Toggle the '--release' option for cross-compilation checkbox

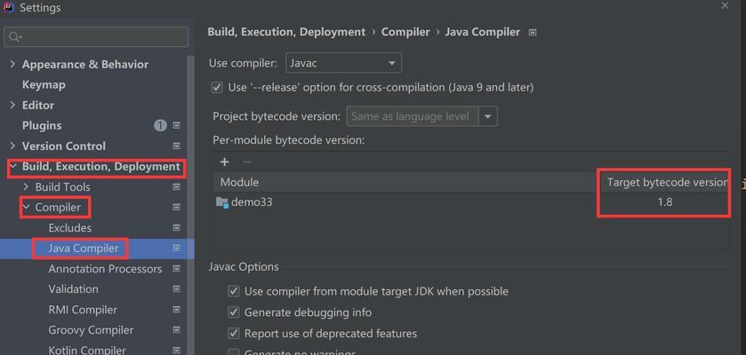pos(217,87)
